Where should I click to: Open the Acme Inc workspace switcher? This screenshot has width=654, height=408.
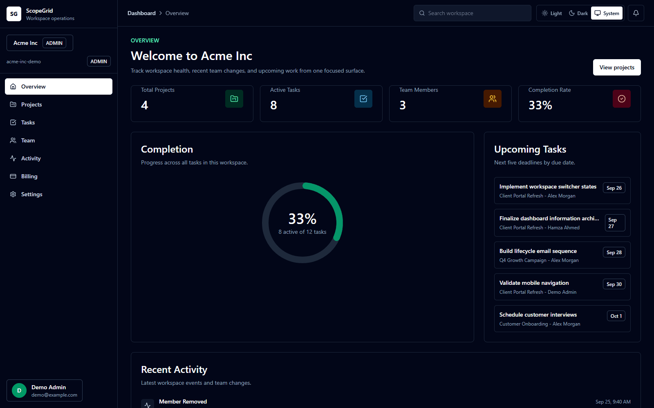pos(40,43)
